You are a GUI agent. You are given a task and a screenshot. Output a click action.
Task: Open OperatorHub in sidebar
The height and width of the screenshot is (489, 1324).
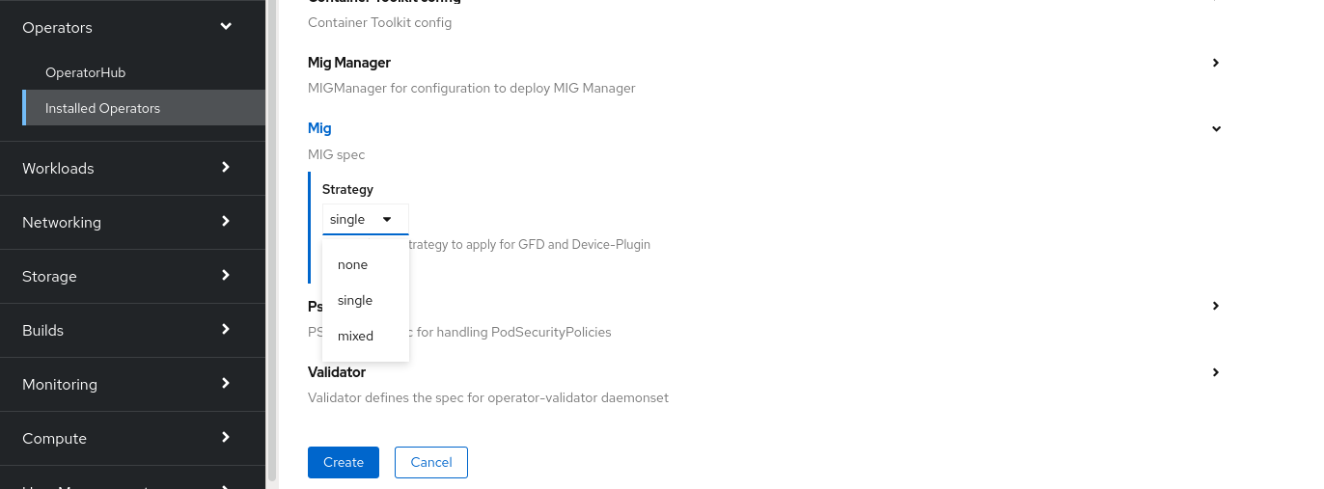(x=86, y=72)
